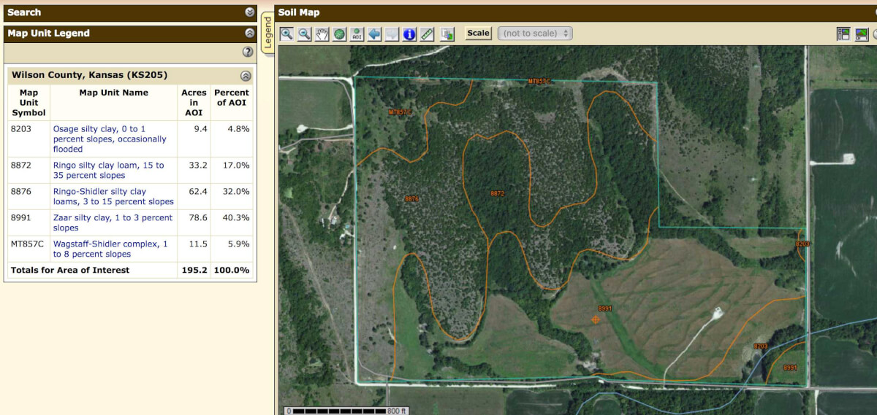
Task: Activate the Pan hand tool
Action: click(322, 34)
